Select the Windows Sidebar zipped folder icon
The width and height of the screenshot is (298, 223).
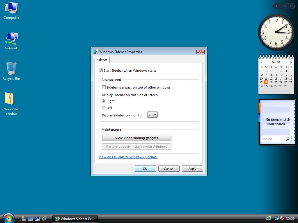[11, 104]
